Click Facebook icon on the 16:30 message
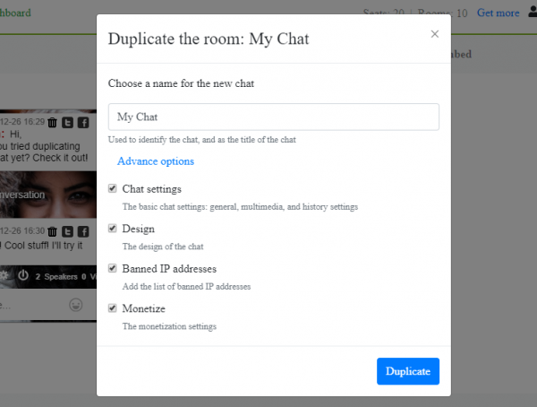 pos(83,230)
